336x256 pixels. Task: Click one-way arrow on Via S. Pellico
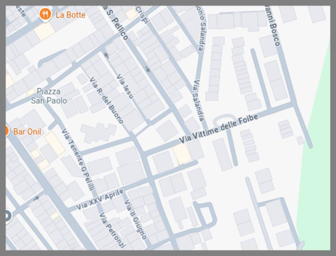(147, 69)
